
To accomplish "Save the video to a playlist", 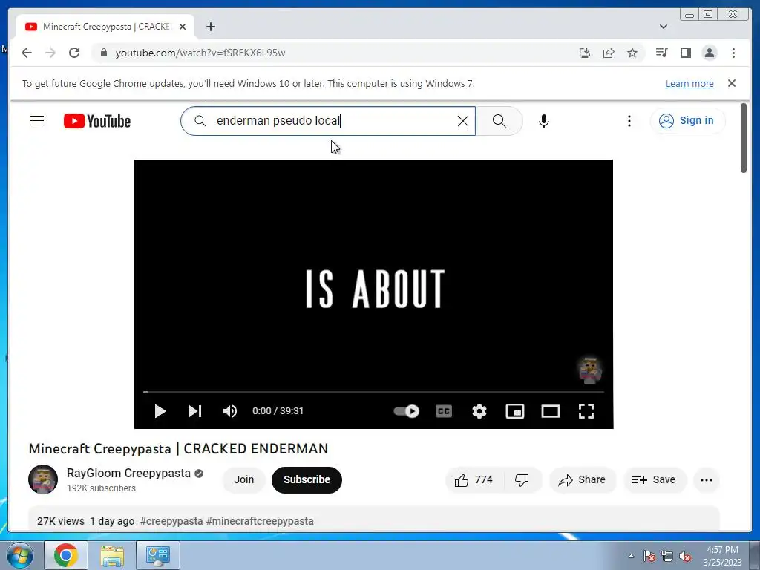I will coord(654,480).
